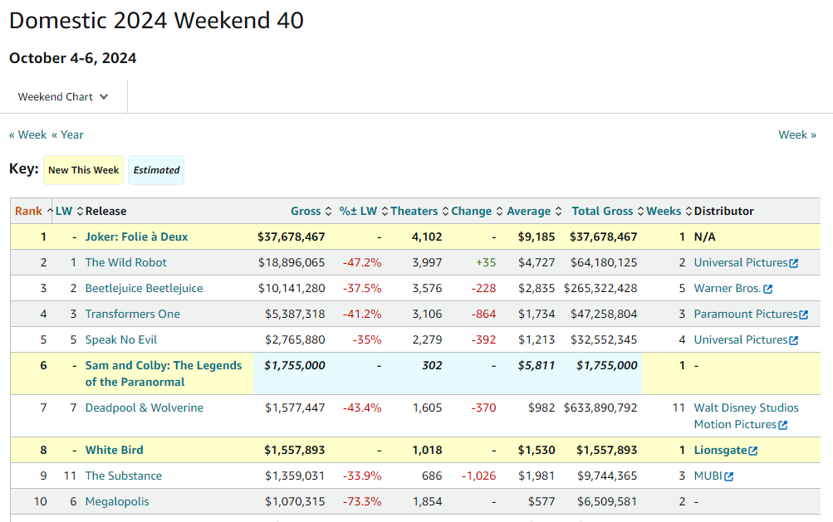The width and height of the screenshot is (833, 522).
Task: Click the Domestic 2024 Weekend 40 heading
Action: (157, 21)
